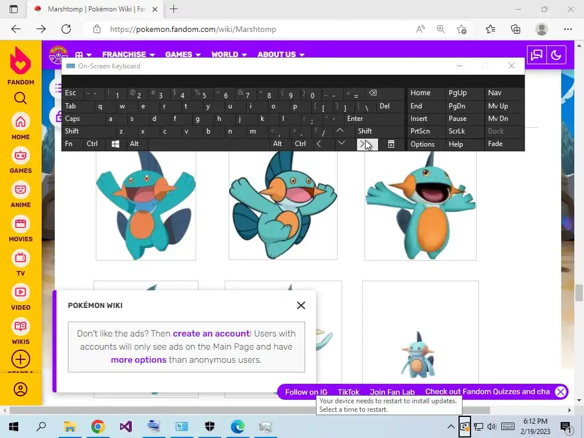Open browser profile avatar
The image size is (584, 438).
click(x=542, y=29)
